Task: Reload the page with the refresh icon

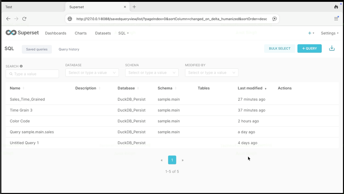Action: coord(24,19)
